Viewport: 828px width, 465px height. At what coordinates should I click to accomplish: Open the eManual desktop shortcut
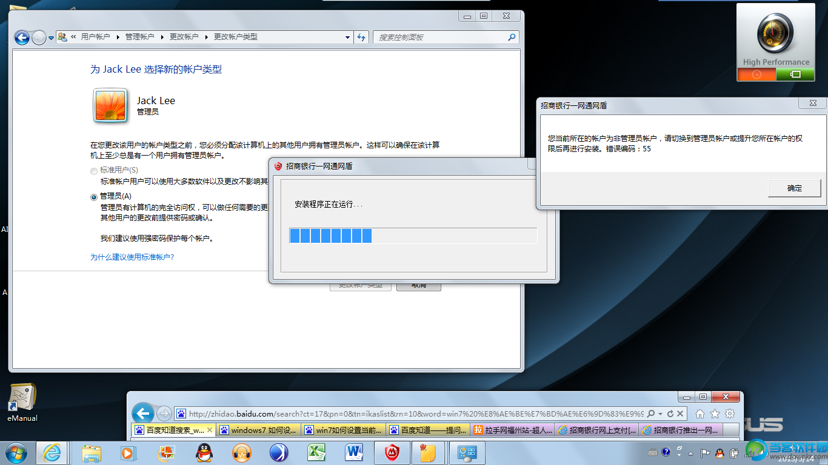coord(22,402)
